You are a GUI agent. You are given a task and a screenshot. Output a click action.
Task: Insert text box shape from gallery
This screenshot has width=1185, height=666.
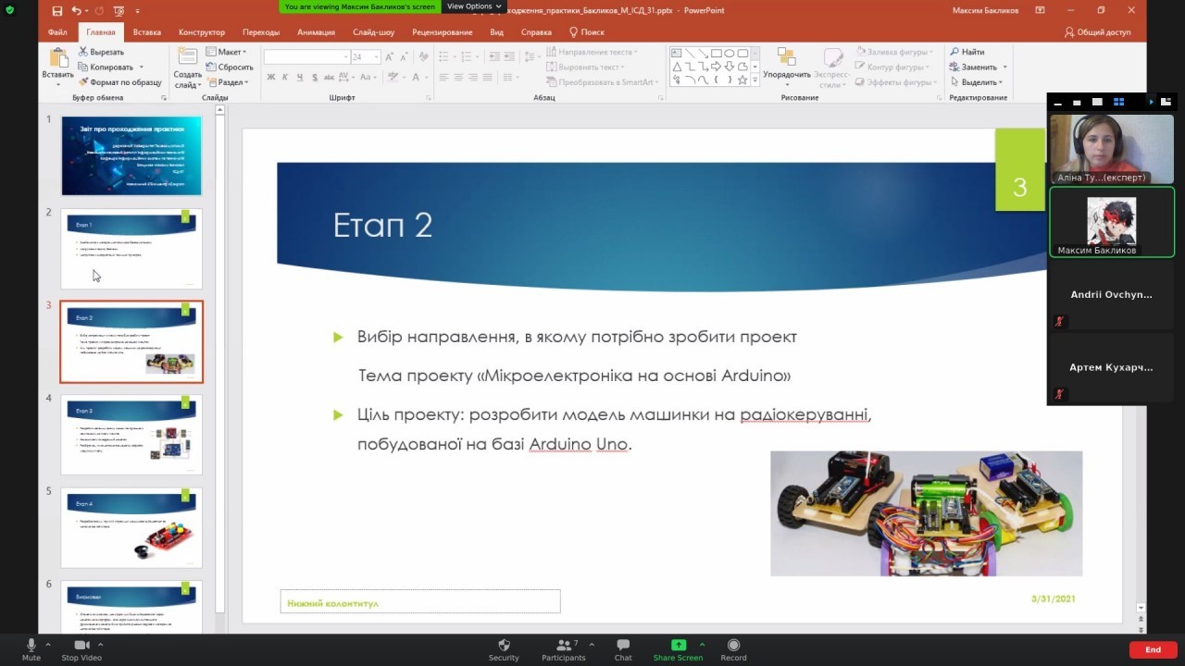click(677, 53)
